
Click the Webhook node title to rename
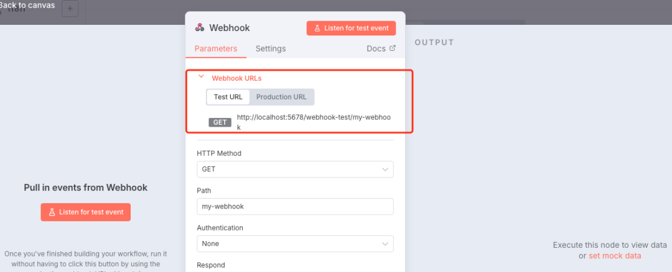230,28
